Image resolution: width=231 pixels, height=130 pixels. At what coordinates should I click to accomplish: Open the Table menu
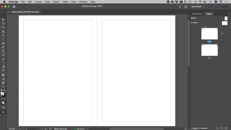click(65, 2)
